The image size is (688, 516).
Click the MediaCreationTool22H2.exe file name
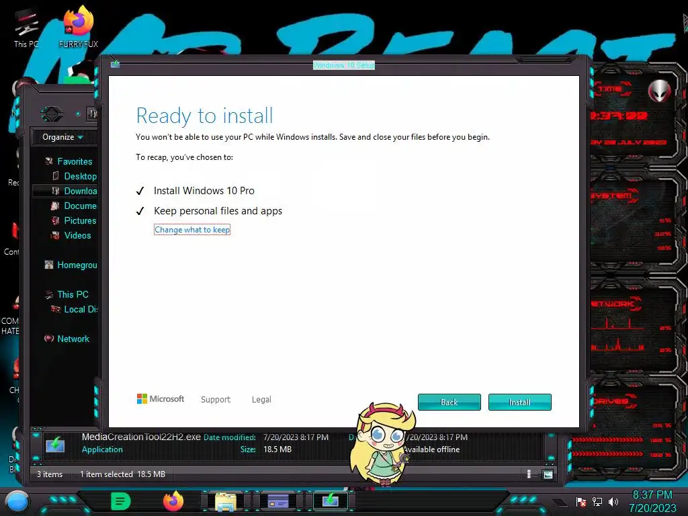[141, 437]
